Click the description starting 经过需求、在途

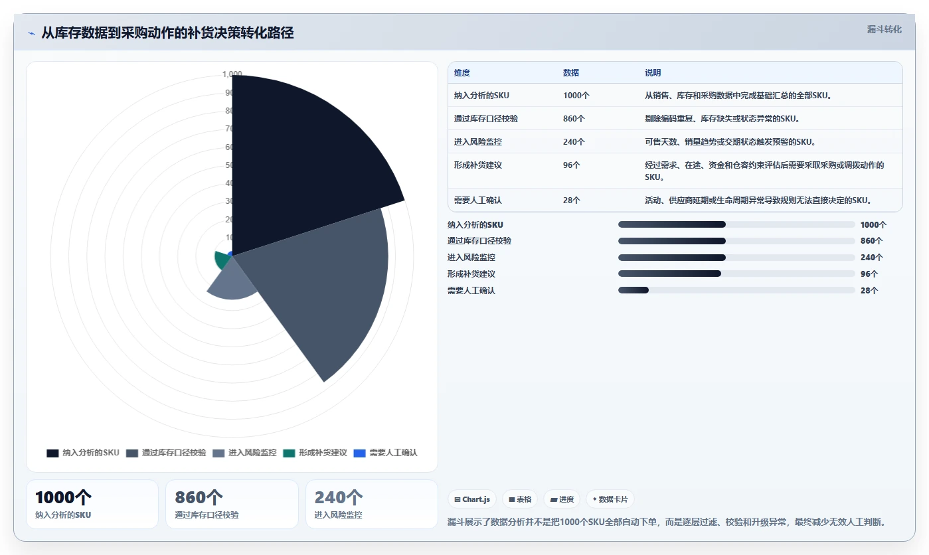pyautogui.click(x=764, y=171)
